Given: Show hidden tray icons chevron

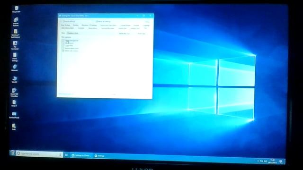Looking at the screenshot, I should [x=258, y=161].
